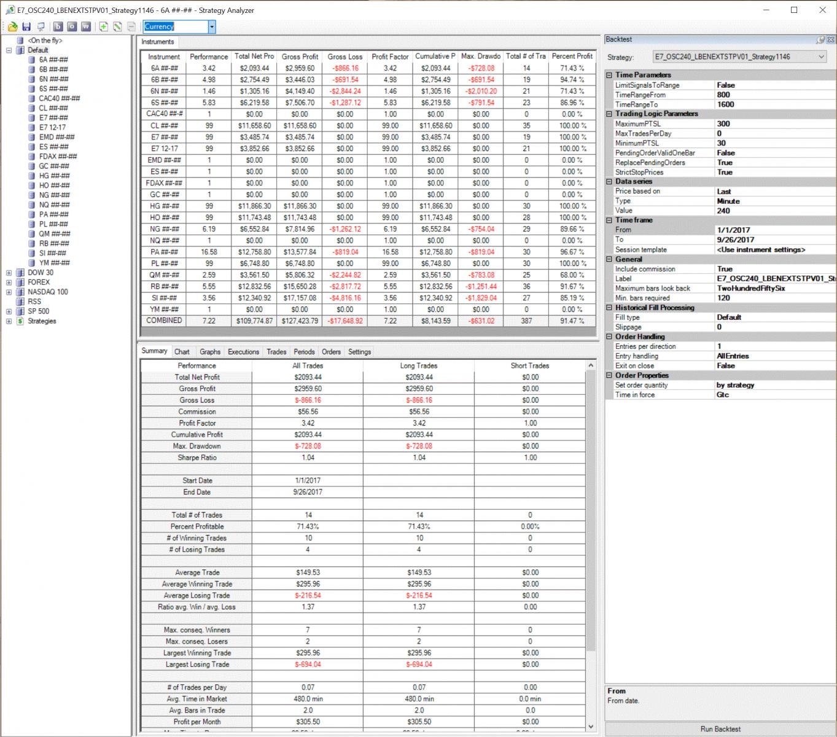Click the green plus add icon
The image size is (837, 737).
point(103,26)
